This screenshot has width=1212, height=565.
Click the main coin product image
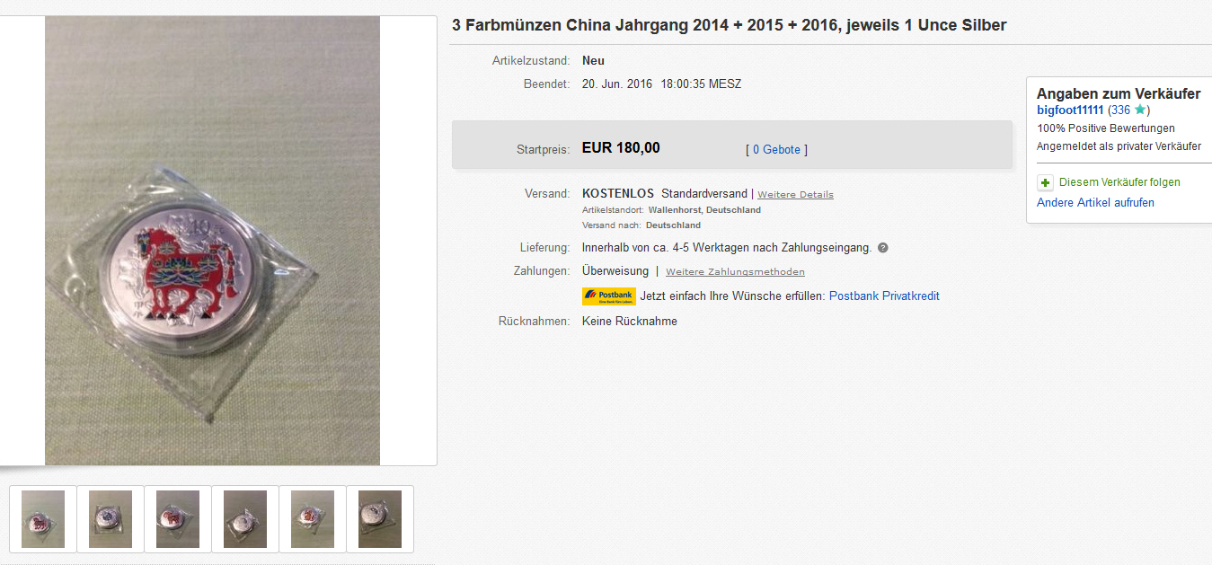coord(213,241)
